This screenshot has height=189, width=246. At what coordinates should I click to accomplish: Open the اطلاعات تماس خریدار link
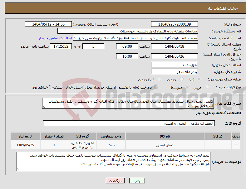55,38
